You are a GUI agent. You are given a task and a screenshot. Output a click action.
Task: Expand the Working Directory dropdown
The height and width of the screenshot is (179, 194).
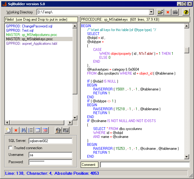pyautogui.click(x=151, y=12)
